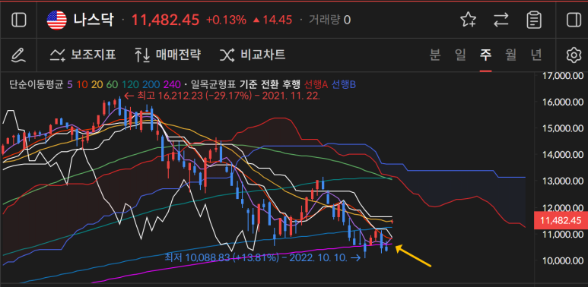Click the +0.13% change value

226,20
